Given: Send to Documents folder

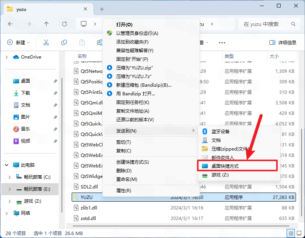Looking at the screenshot, I should [239, 140].
